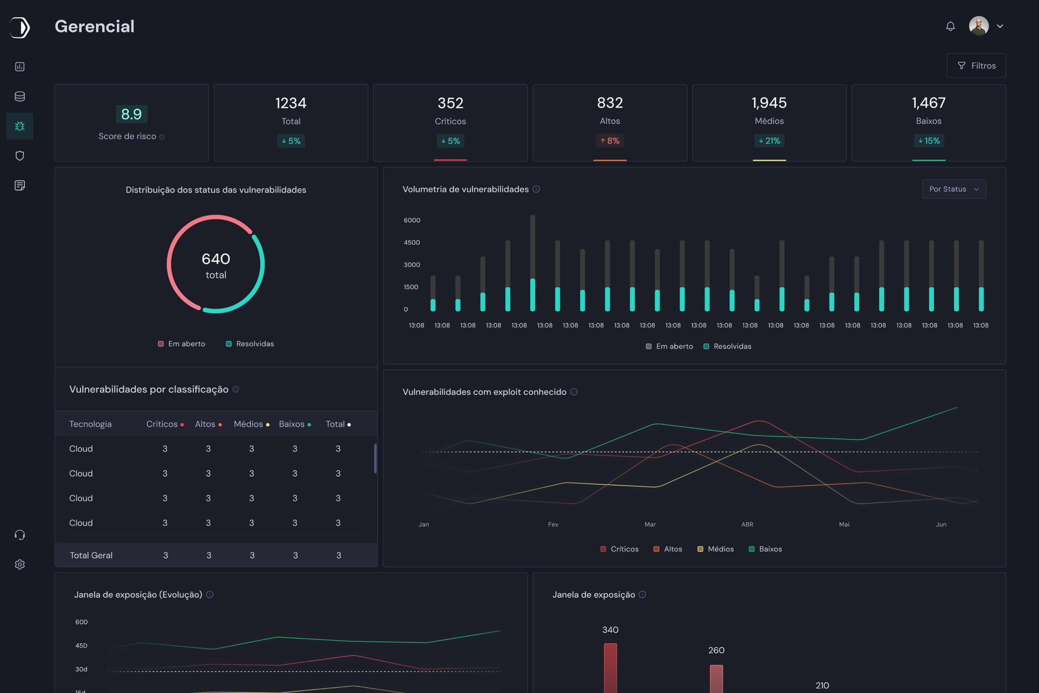
Task: Toggle Resolvidas legend in Volumetria chart
Action: pos(727,346)
